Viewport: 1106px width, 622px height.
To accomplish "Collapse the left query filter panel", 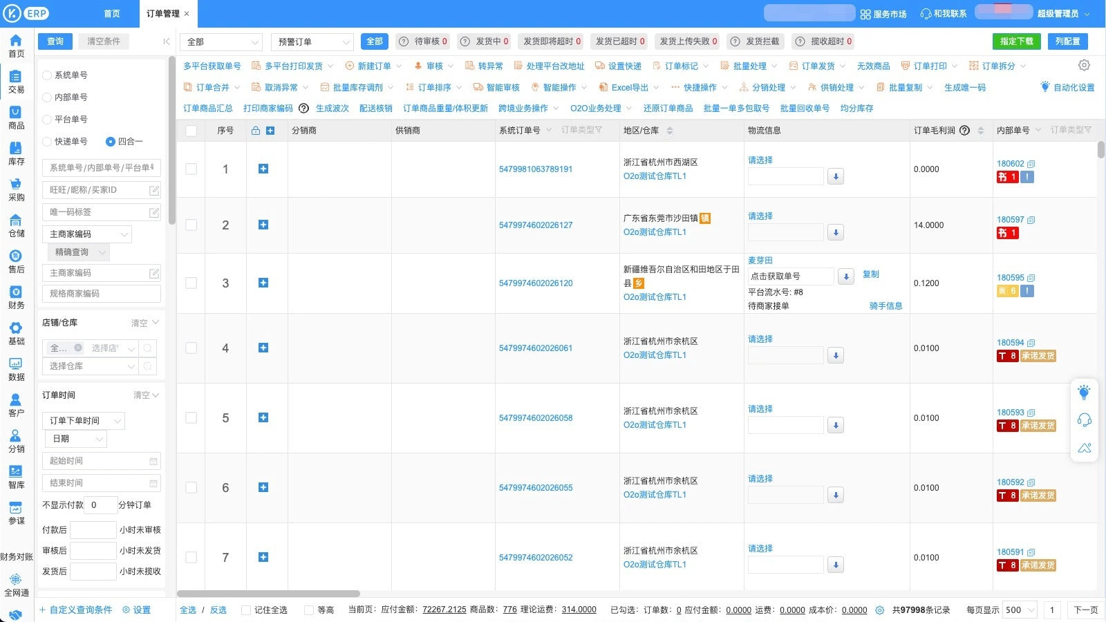I will pyautogui.click(x=166, y=41).
